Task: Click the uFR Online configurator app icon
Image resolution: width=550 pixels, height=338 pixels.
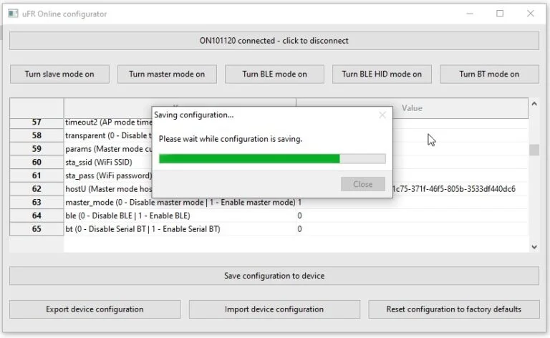Action: [13, 14]
